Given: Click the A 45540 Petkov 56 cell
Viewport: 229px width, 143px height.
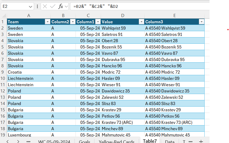Looking at the screenshot, I should (x=174, y=116).
